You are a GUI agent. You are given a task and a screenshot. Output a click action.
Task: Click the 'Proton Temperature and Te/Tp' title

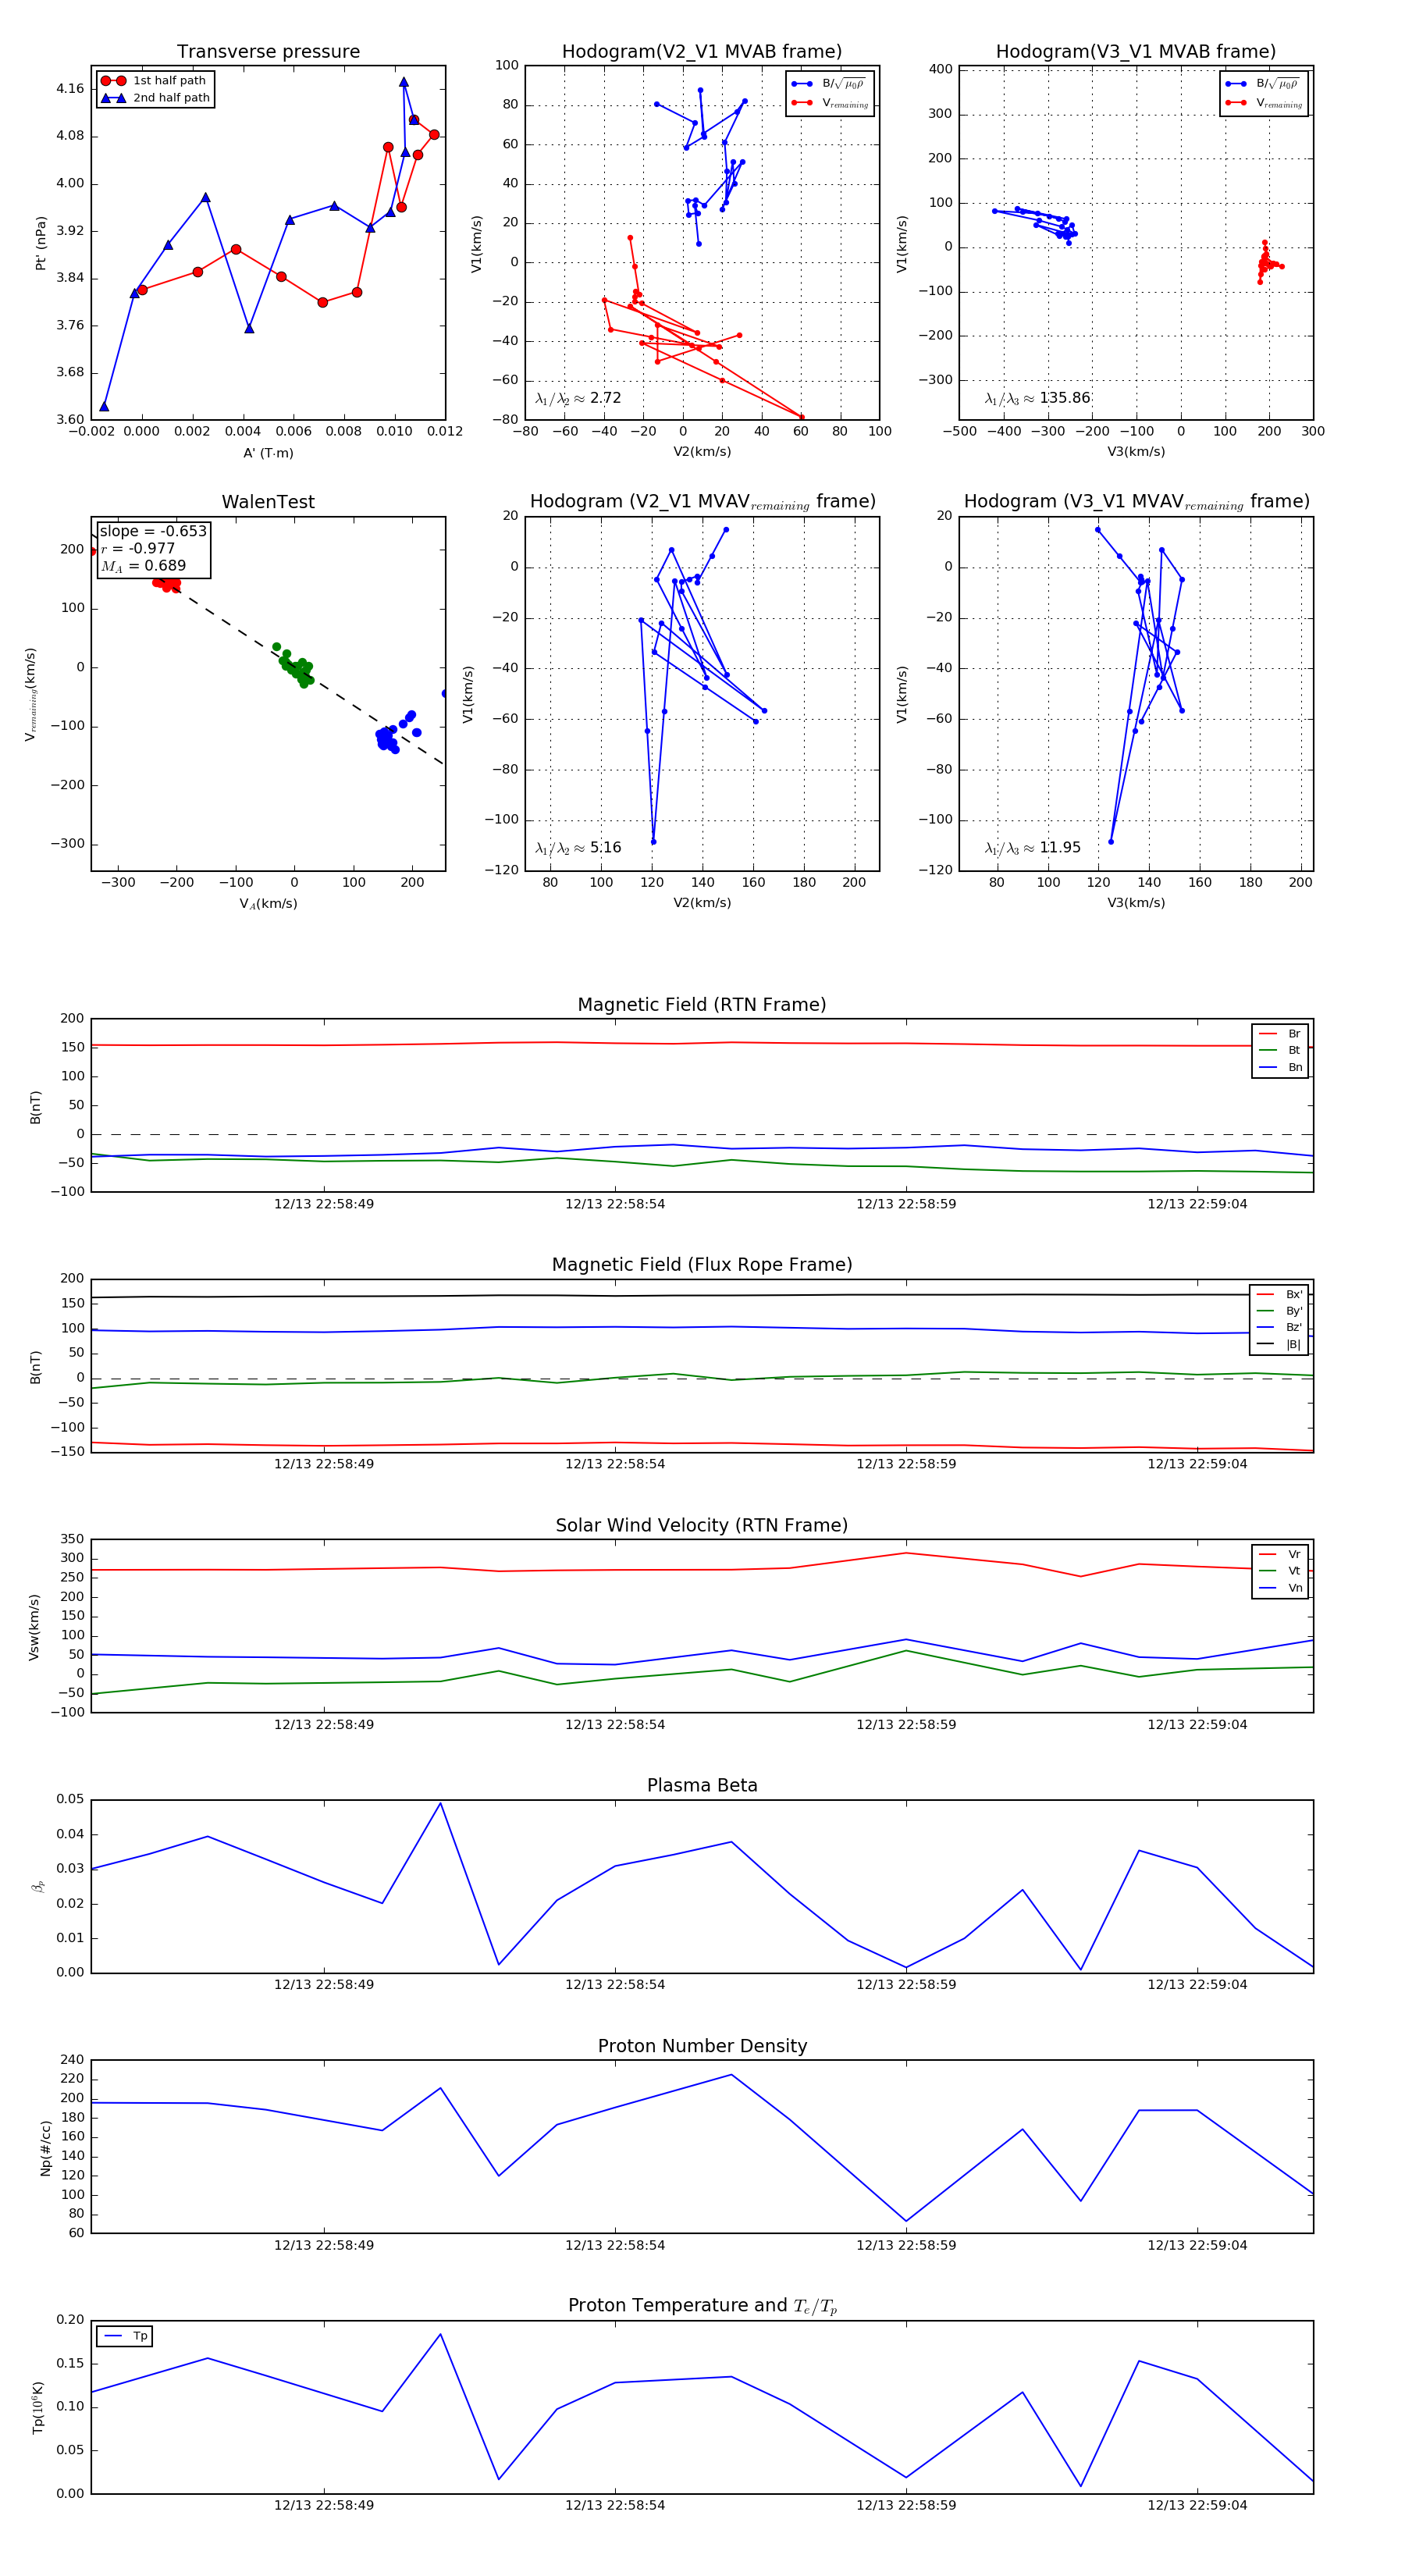(702, 2306)
